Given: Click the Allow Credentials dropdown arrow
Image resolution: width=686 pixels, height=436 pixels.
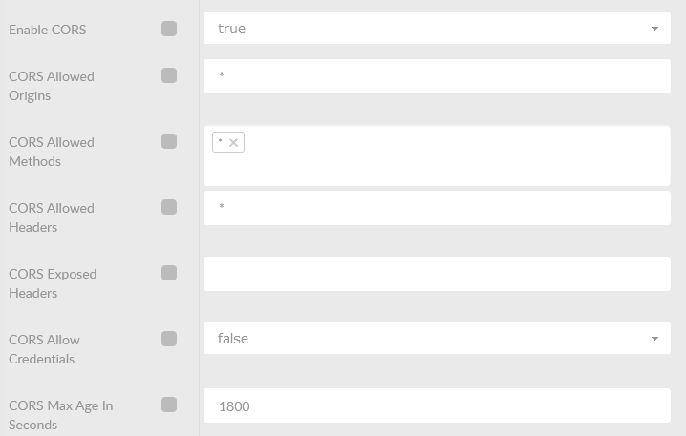Looking at the screenshot, I should (654, 339).
